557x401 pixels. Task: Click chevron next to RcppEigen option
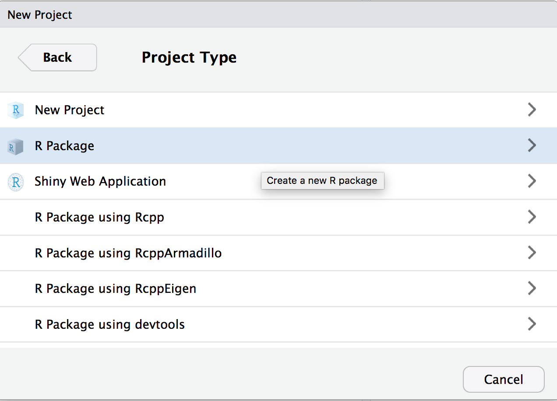[532, 288]
